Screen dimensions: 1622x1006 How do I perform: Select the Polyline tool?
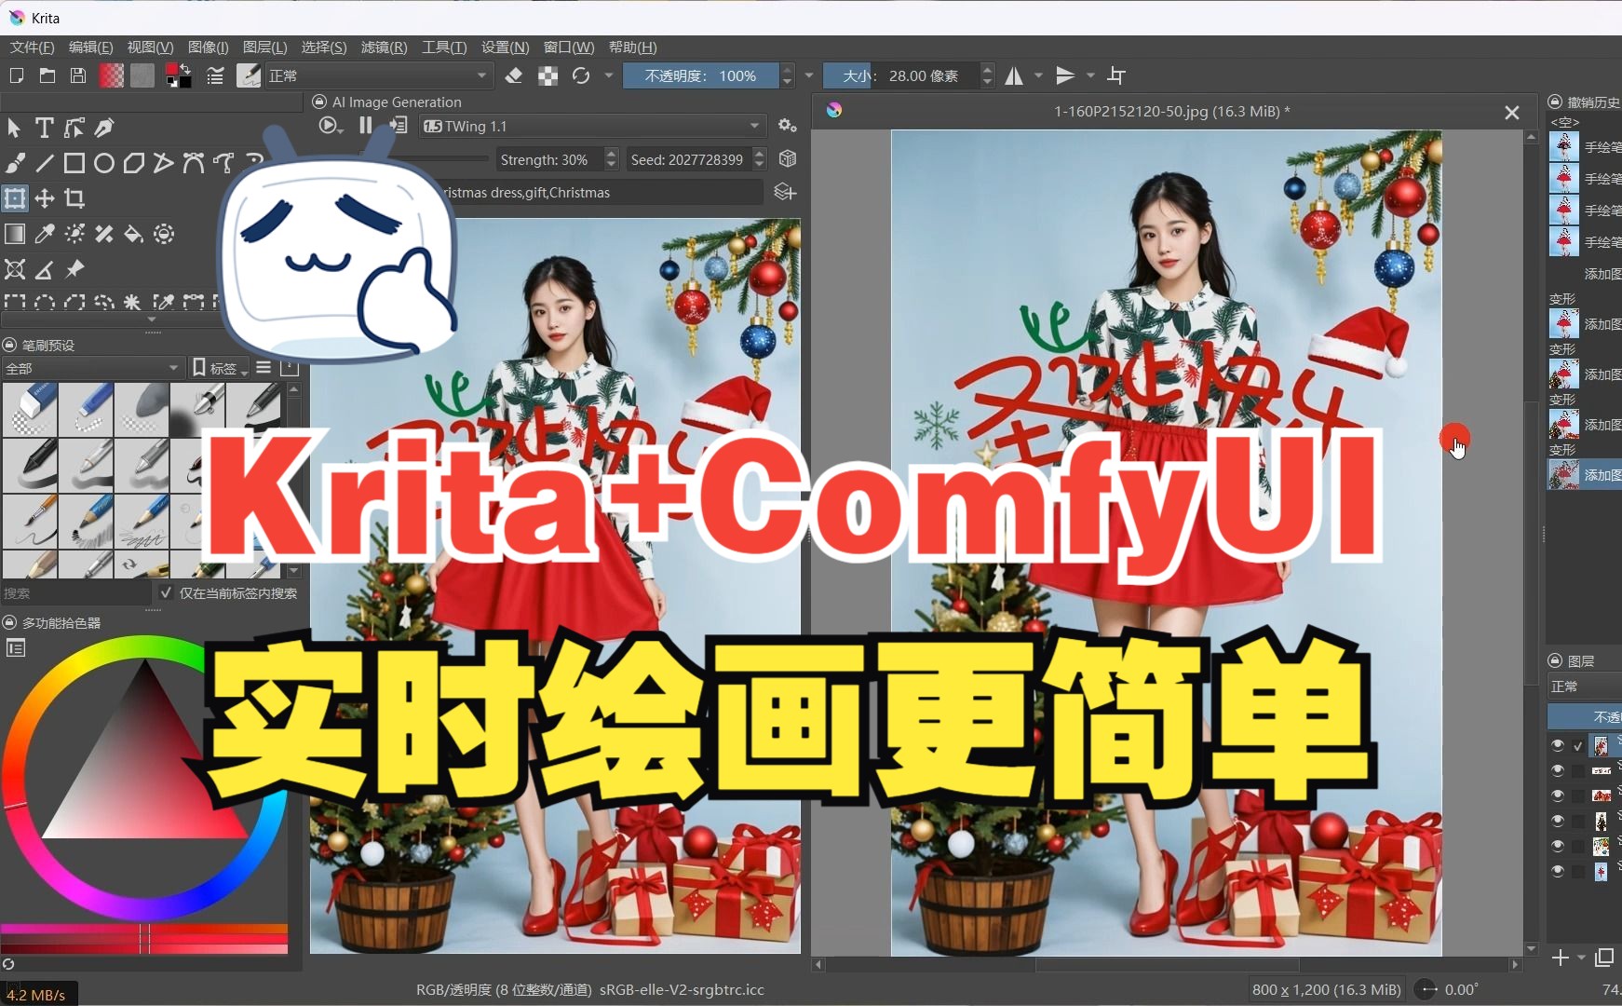pos(164,163)
